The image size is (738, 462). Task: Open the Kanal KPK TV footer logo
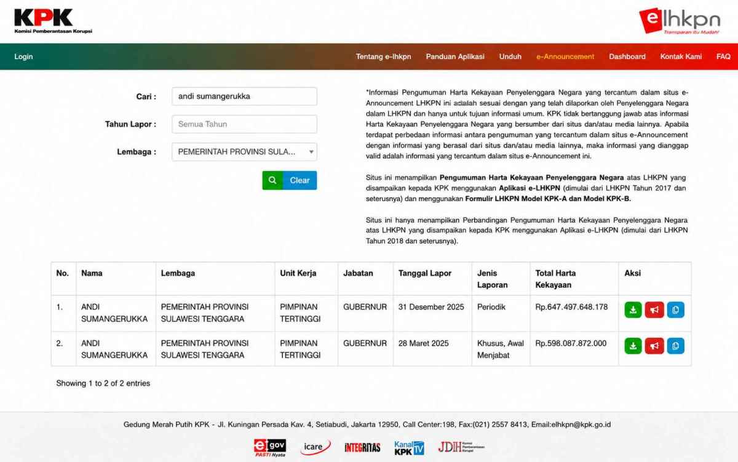(x=410, y=448)
